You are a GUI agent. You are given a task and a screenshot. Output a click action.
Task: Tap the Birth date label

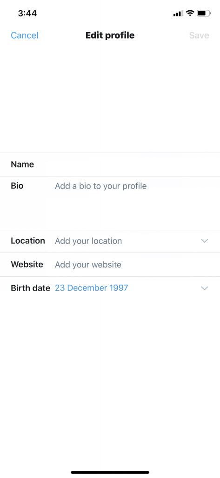[30, 288]
